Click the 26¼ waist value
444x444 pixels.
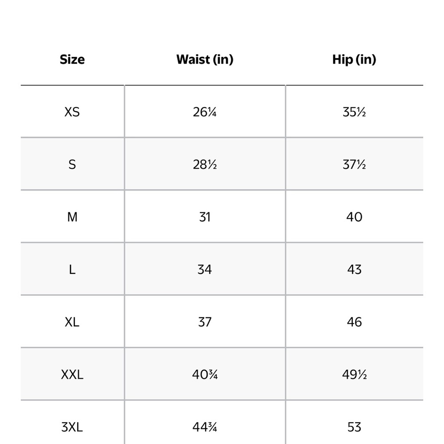pos(205,112)
